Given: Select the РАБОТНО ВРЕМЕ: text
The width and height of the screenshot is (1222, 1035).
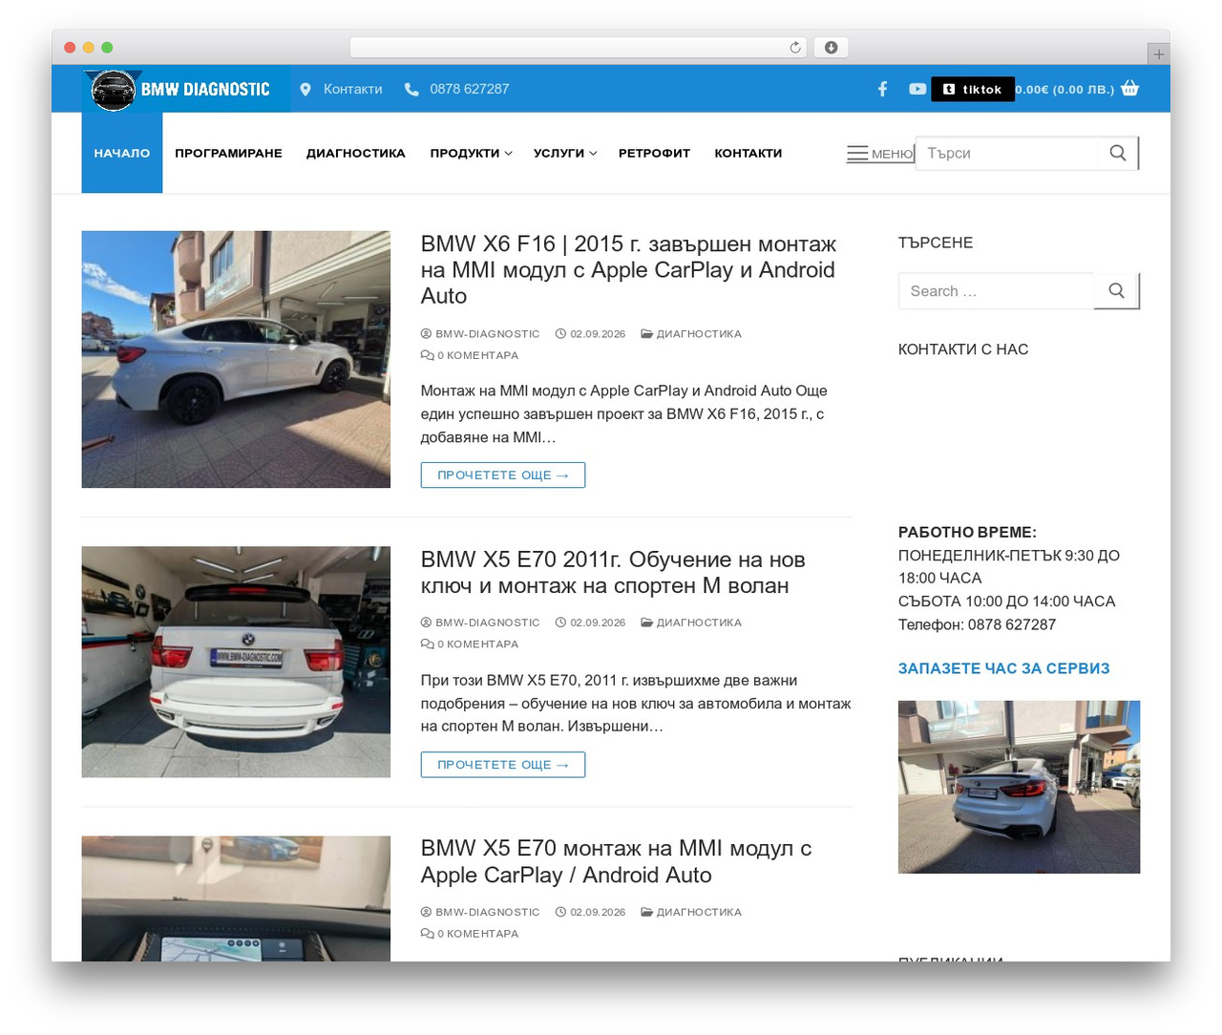Looking at the screenshot, I should coord(967,533).
